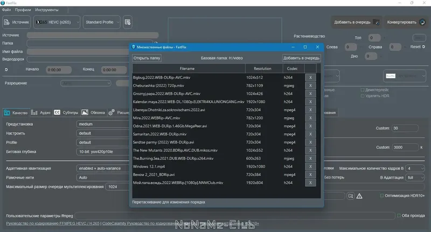Remove Odna.2021.WEB-DLRip file with X button
The image size is (431, 232).
tap(310, 126)
